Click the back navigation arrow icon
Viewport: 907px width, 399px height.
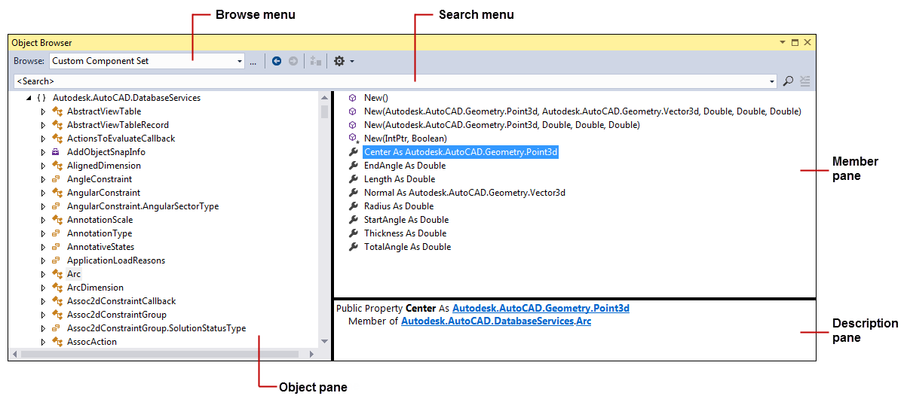click(277, 61)
